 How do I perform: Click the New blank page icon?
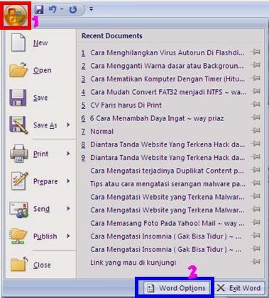point(18,42)
